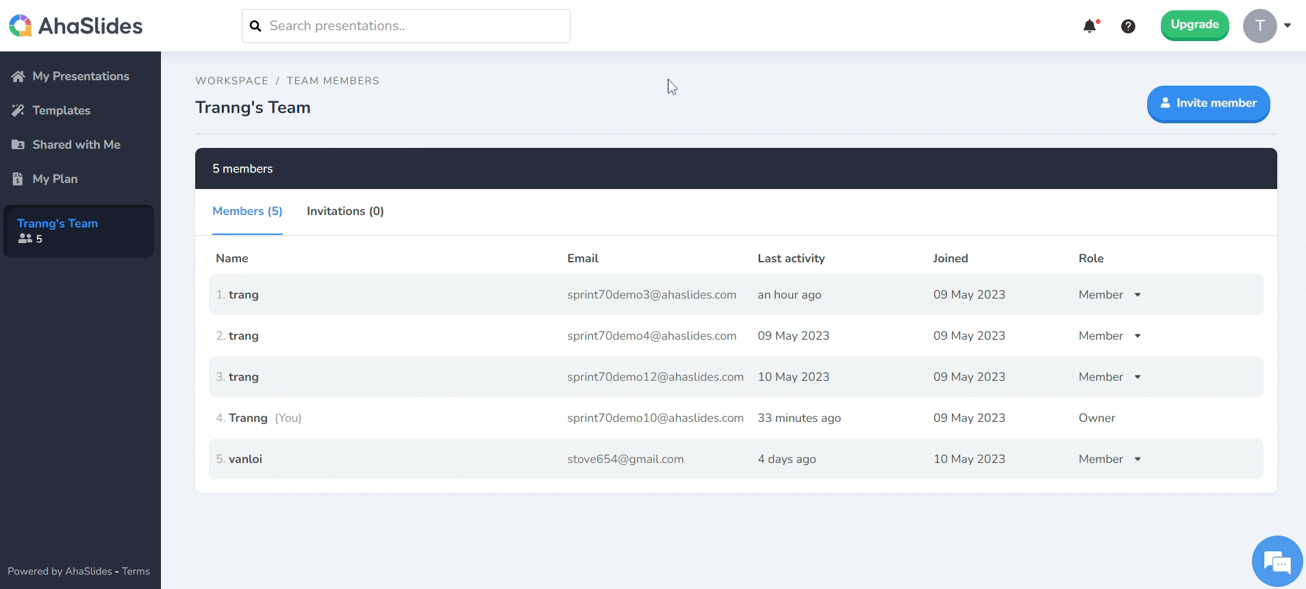This screenshot has height=589, width=1306.
Task: Click 'an hour ago' last activity
Action: pyautogui.click(x=790, y=294)
